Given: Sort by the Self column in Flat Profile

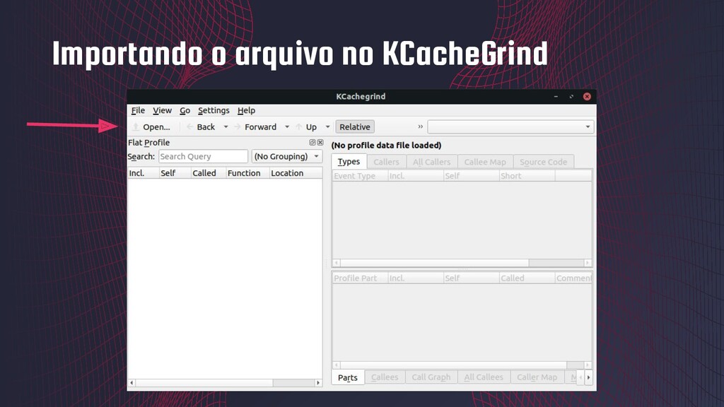Looking at the screenshot, I should point(175,173).
